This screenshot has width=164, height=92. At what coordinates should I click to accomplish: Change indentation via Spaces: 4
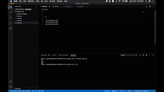coord(115,91)
